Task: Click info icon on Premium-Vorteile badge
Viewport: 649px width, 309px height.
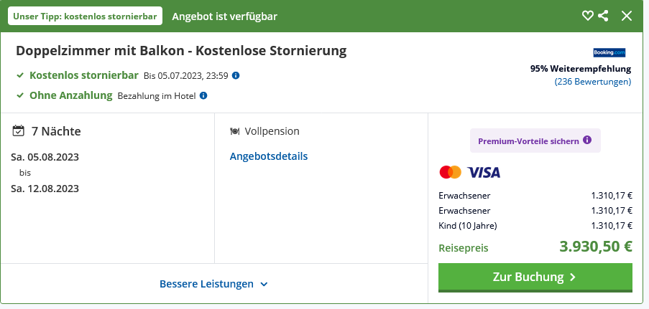Action: (x=587, y=140)
